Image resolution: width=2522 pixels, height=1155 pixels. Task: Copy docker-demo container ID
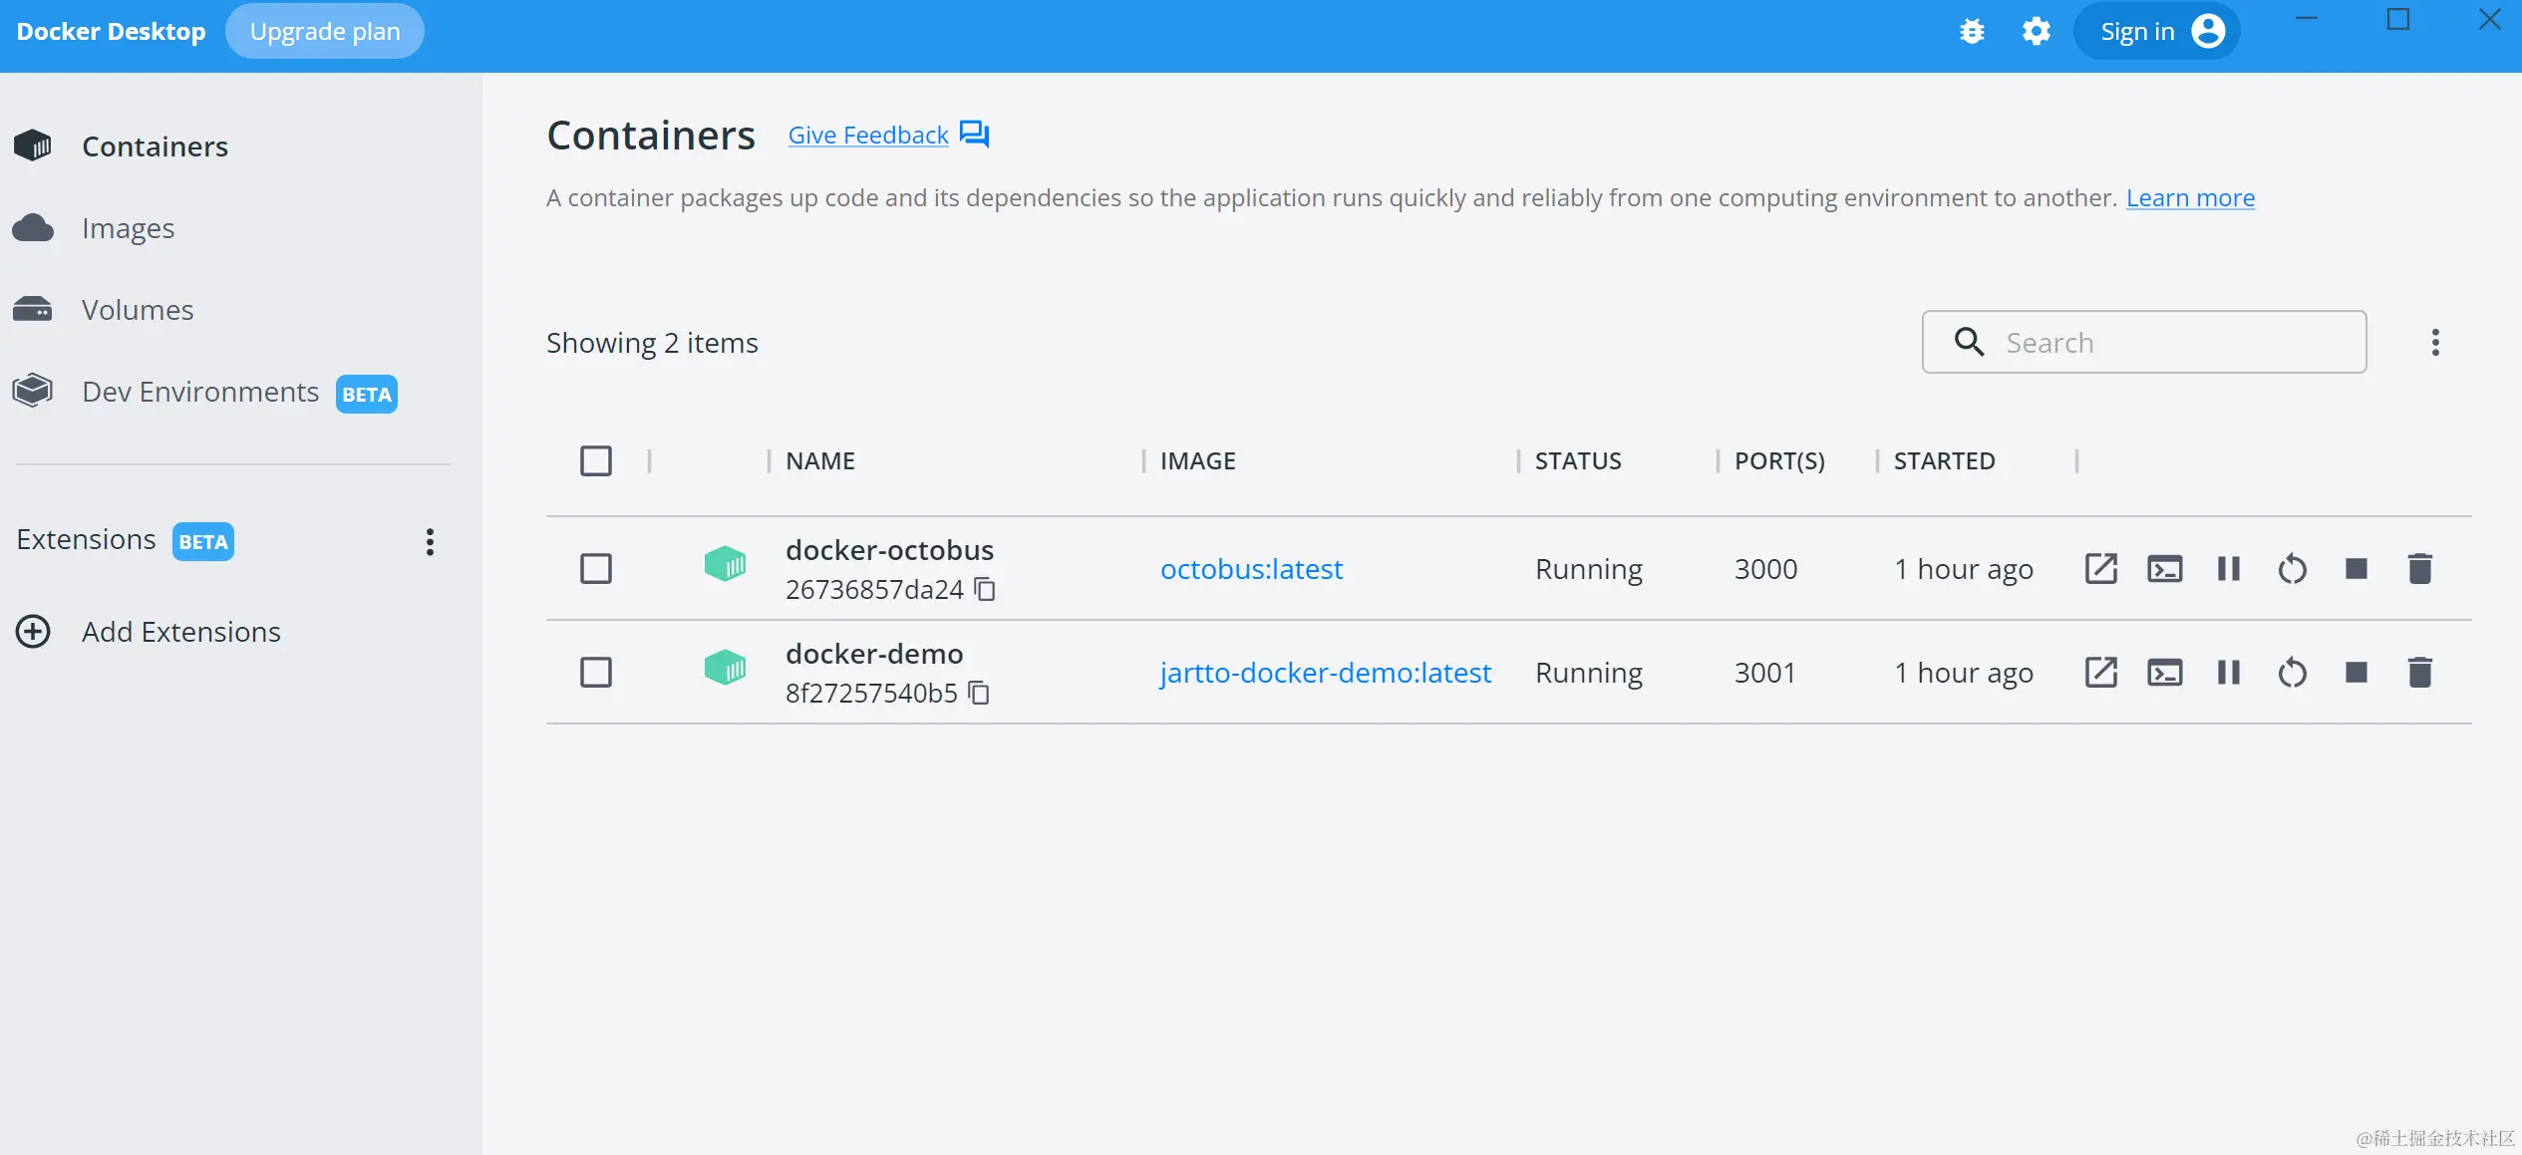tap(979, 693)
